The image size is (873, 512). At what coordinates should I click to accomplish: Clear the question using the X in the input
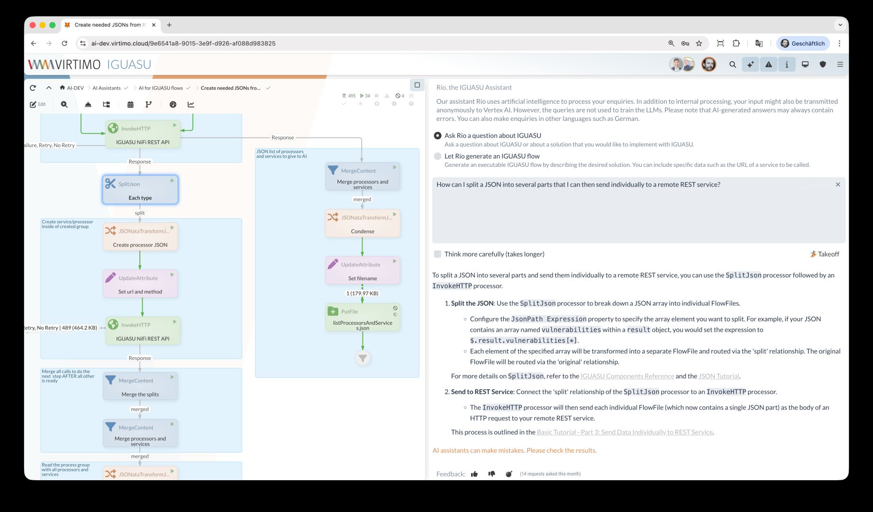pyautogui.click(x=838, y=184)
